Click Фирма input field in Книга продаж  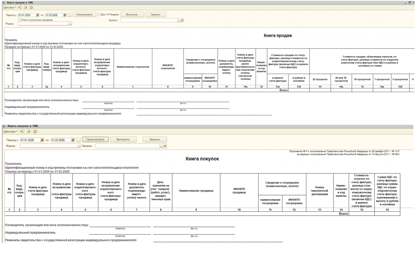(43, 24)
